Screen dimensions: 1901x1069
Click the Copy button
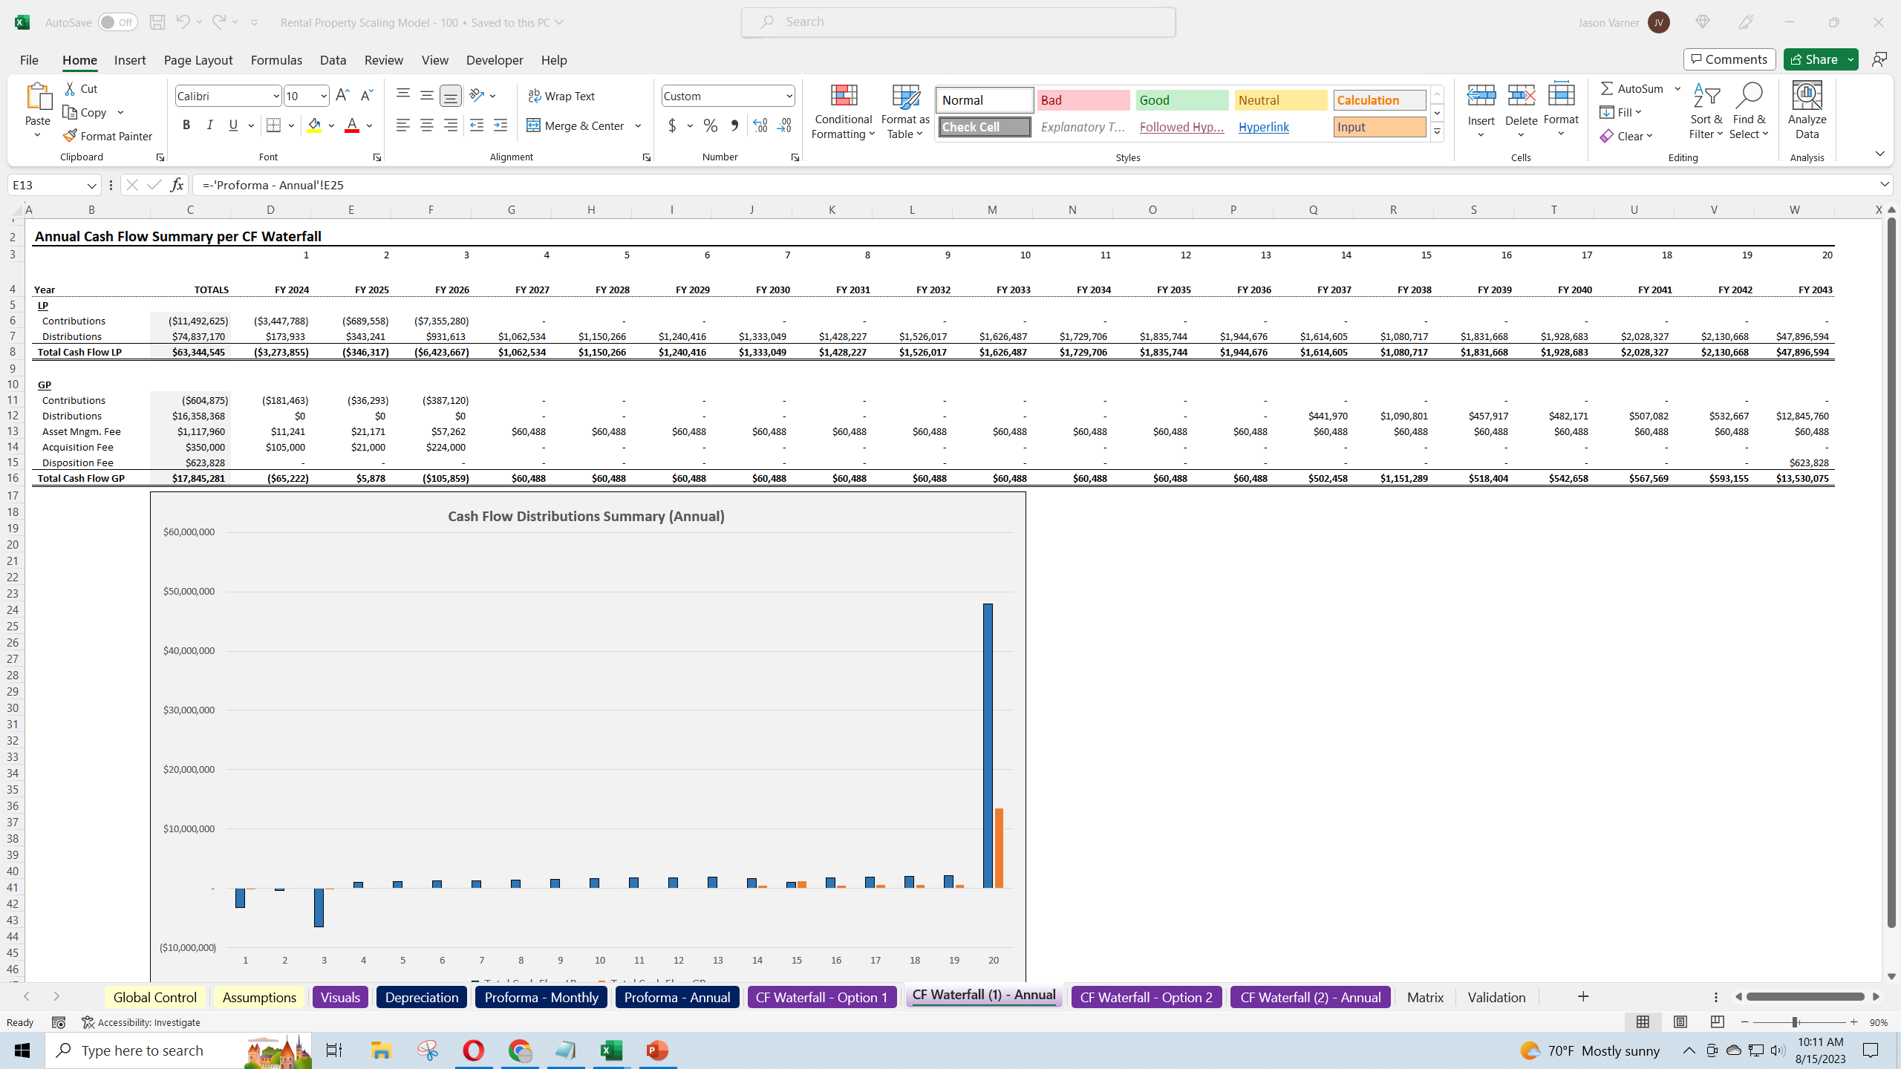click(x=85, y=112)
